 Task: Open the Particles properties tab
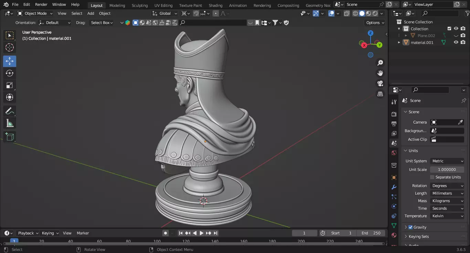click(x=394, y=197)
